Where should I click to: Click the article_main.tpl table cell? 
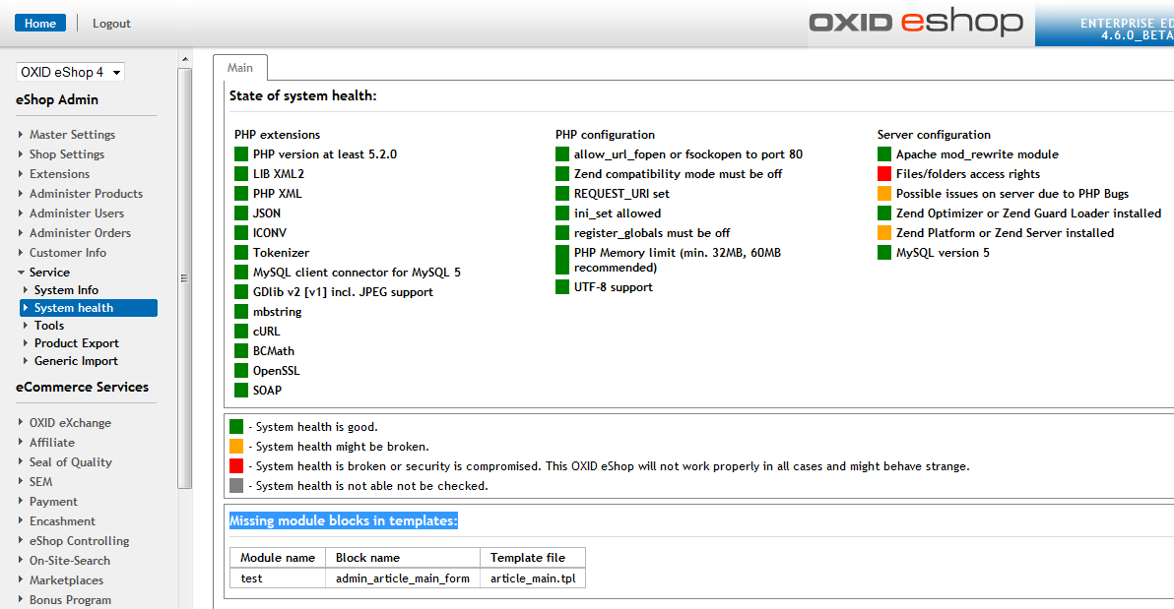[x=533, y=579]
